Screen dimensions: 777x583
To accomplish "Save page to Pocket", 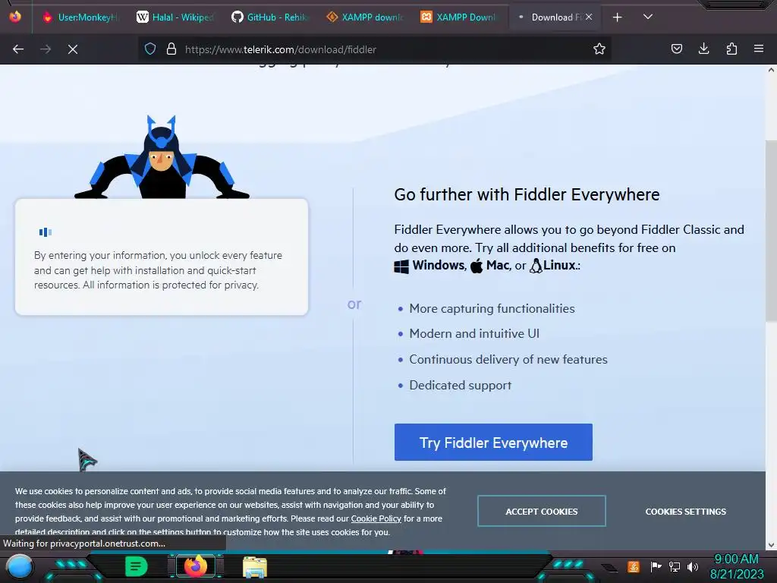I will 676,49.
